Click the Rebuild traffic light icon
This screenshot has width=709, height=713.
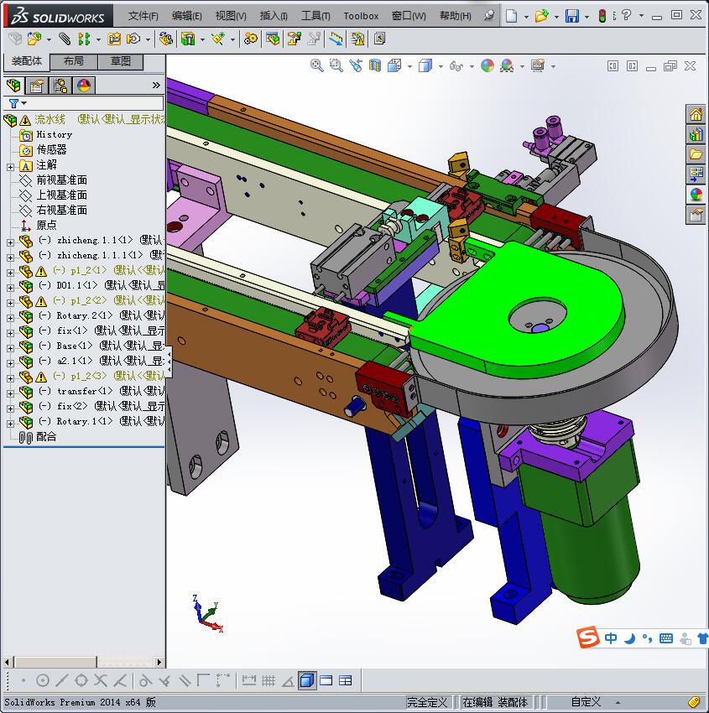coord(602,16)
